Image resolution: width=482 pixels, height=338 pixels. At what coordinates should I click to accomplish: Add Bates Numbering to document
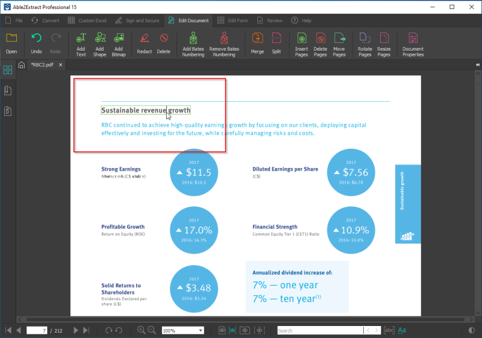pyautogui.click(x=193, y=45)
